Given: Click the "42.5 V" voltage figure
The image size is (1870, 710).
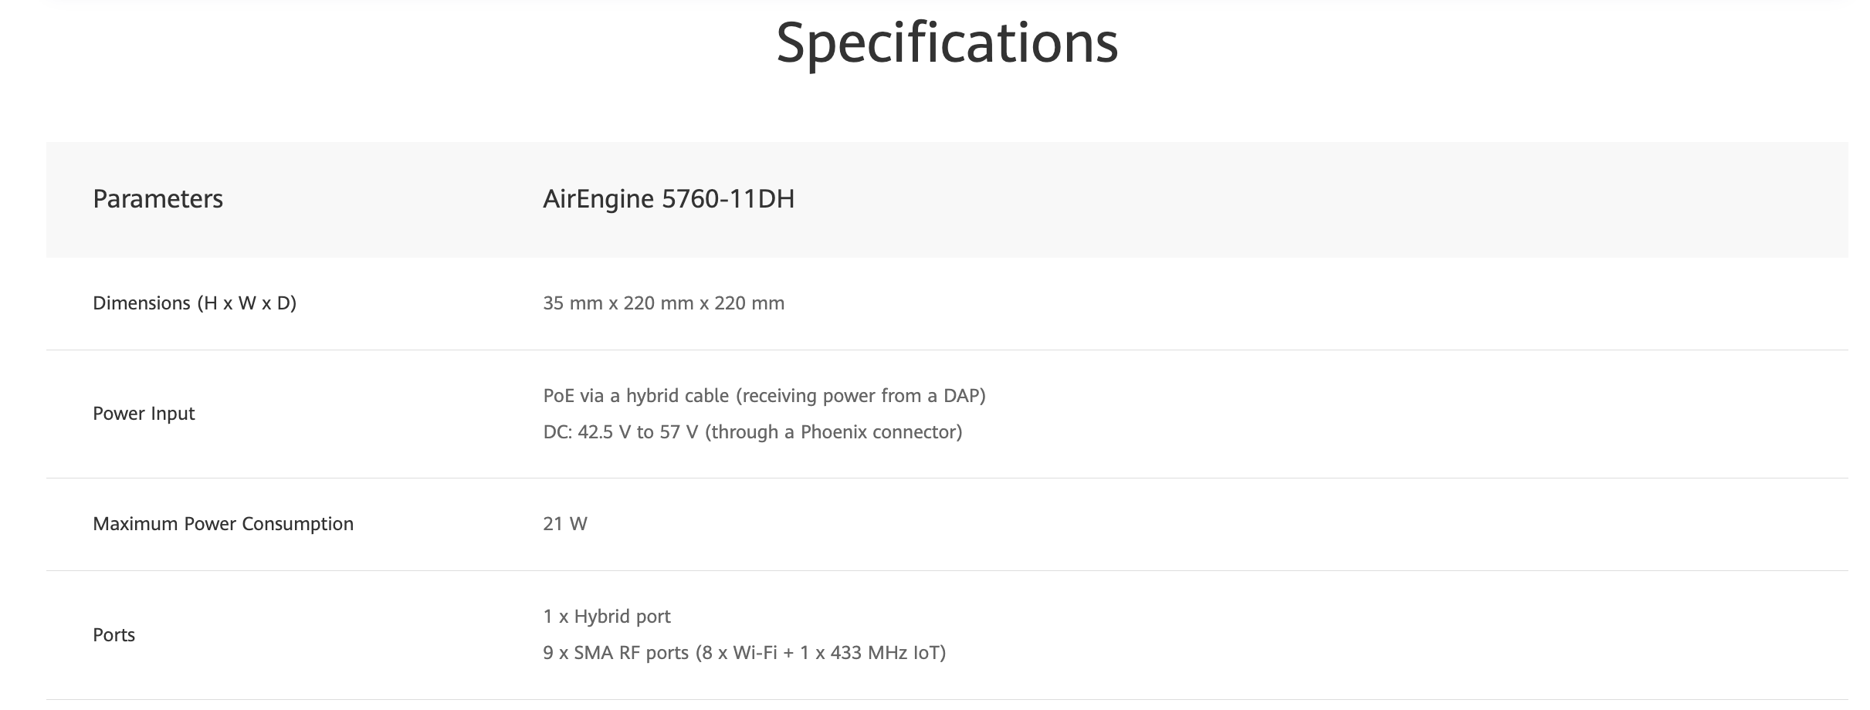Looking at the screenshot, I should (604, 432).
